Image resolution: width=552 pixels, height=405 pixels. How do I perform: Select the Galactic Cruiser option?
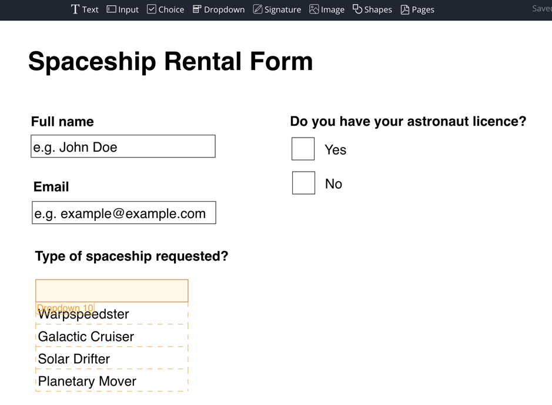pos(86,337)
